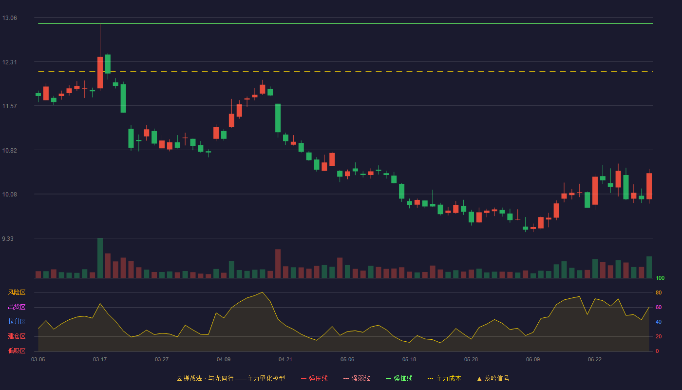Click the 10.08 price axis label

tap(9, 195)
